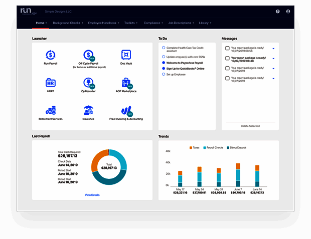Select the Set up Employee to-do circle
Screen dimensions: 311x239
[x=164, y=74]
